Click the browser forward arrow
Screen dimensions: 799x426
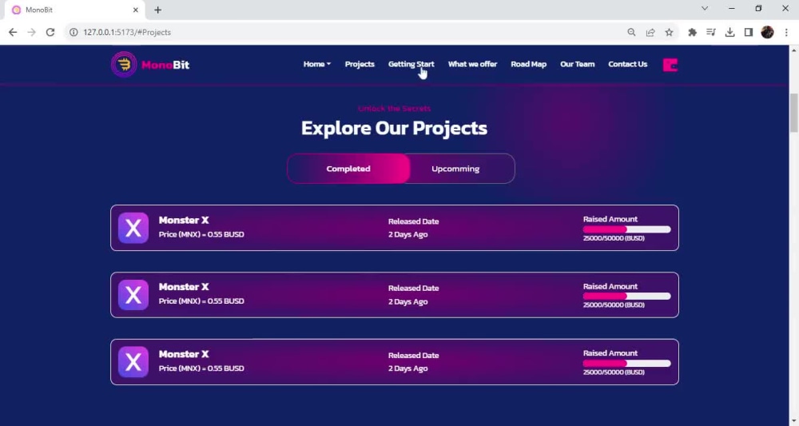point(32,32)
